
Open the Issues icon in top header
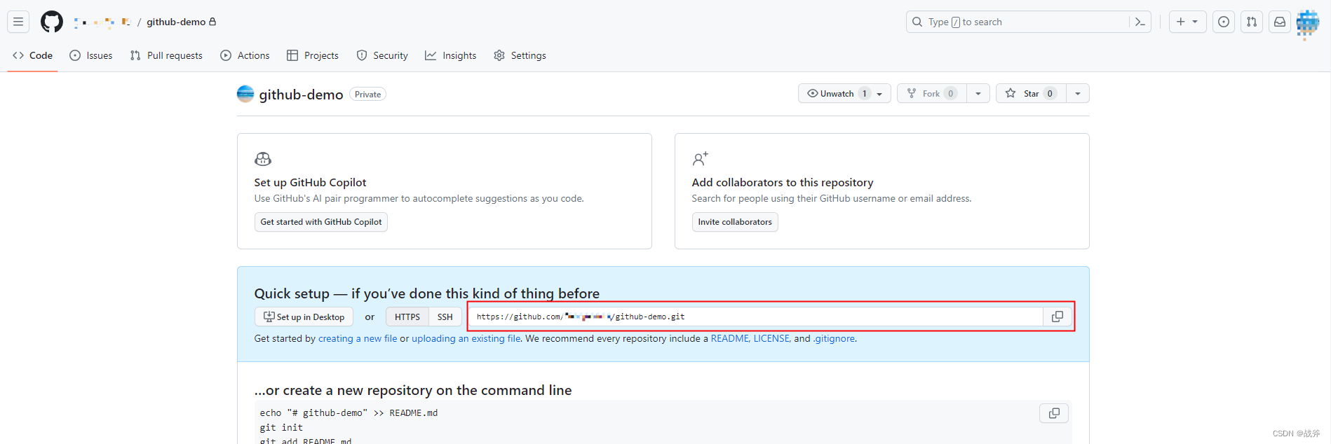tap(1224, 22)
